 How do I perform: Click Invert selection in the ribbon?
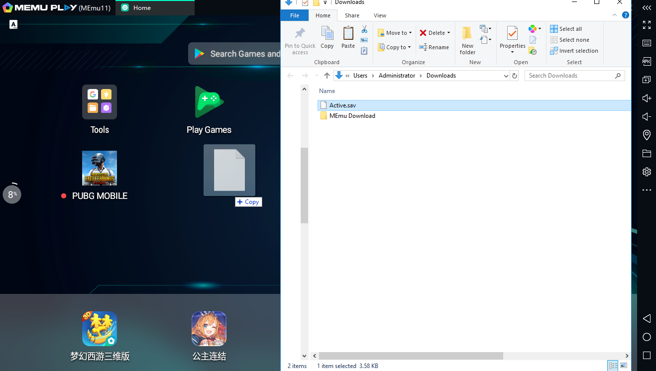click(574, 51)
